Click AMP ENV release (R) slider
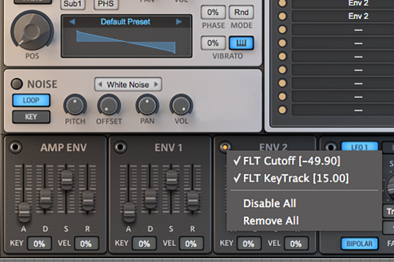394x262 pixels. point(88,201)
